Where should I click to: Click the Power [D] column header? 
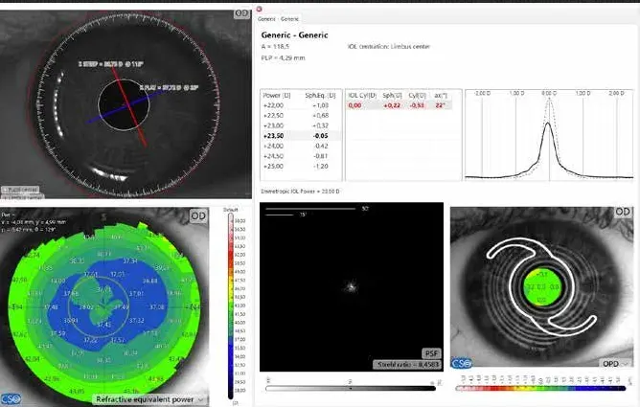click(276, 96)
